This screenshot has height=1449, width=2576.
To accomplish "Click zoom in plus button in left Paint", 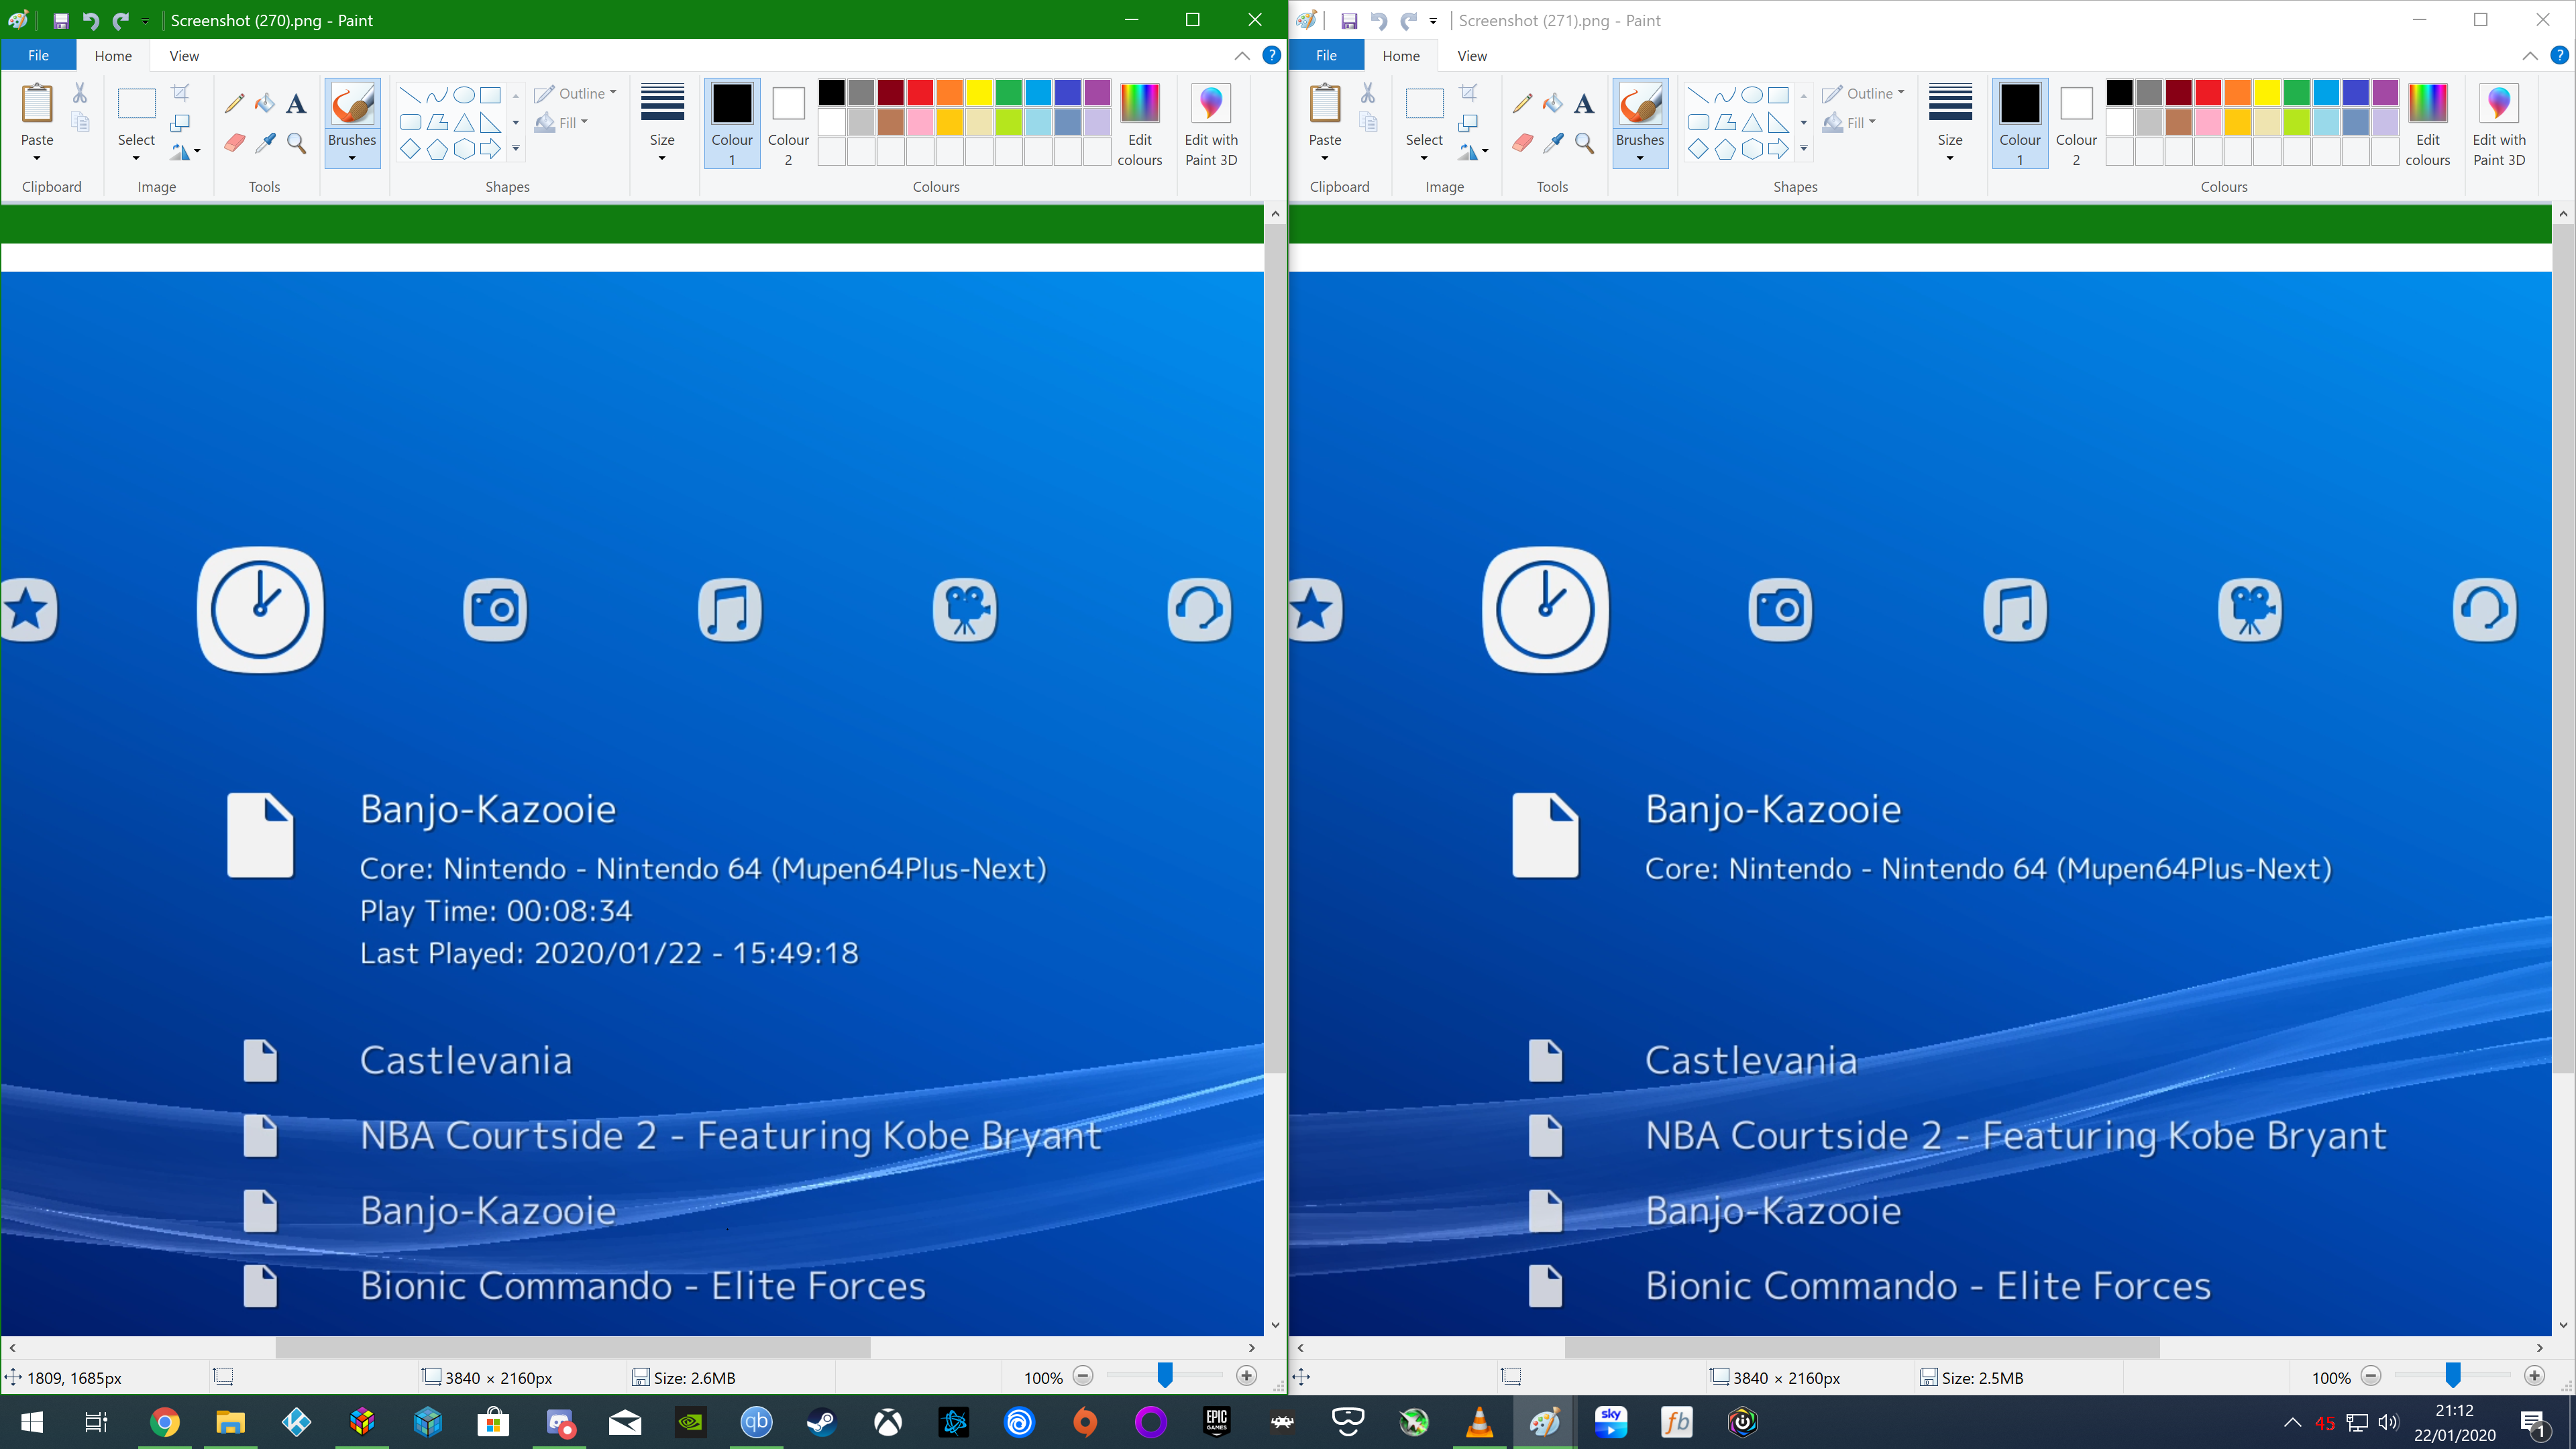I will [1246, 1377].
